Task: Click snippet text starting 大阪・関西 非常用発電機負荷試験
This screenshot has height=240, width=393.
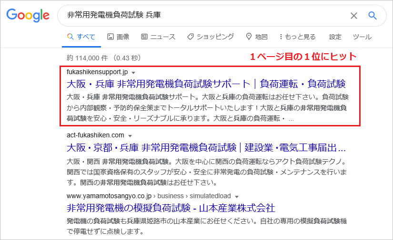Action: [207, 172]
